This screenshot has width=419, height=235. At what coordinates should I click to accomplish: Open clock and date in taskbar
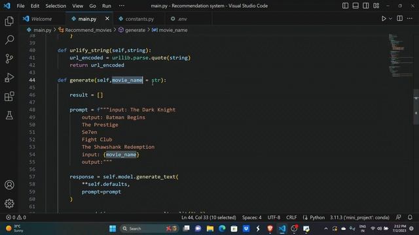(x=399, y=228)
